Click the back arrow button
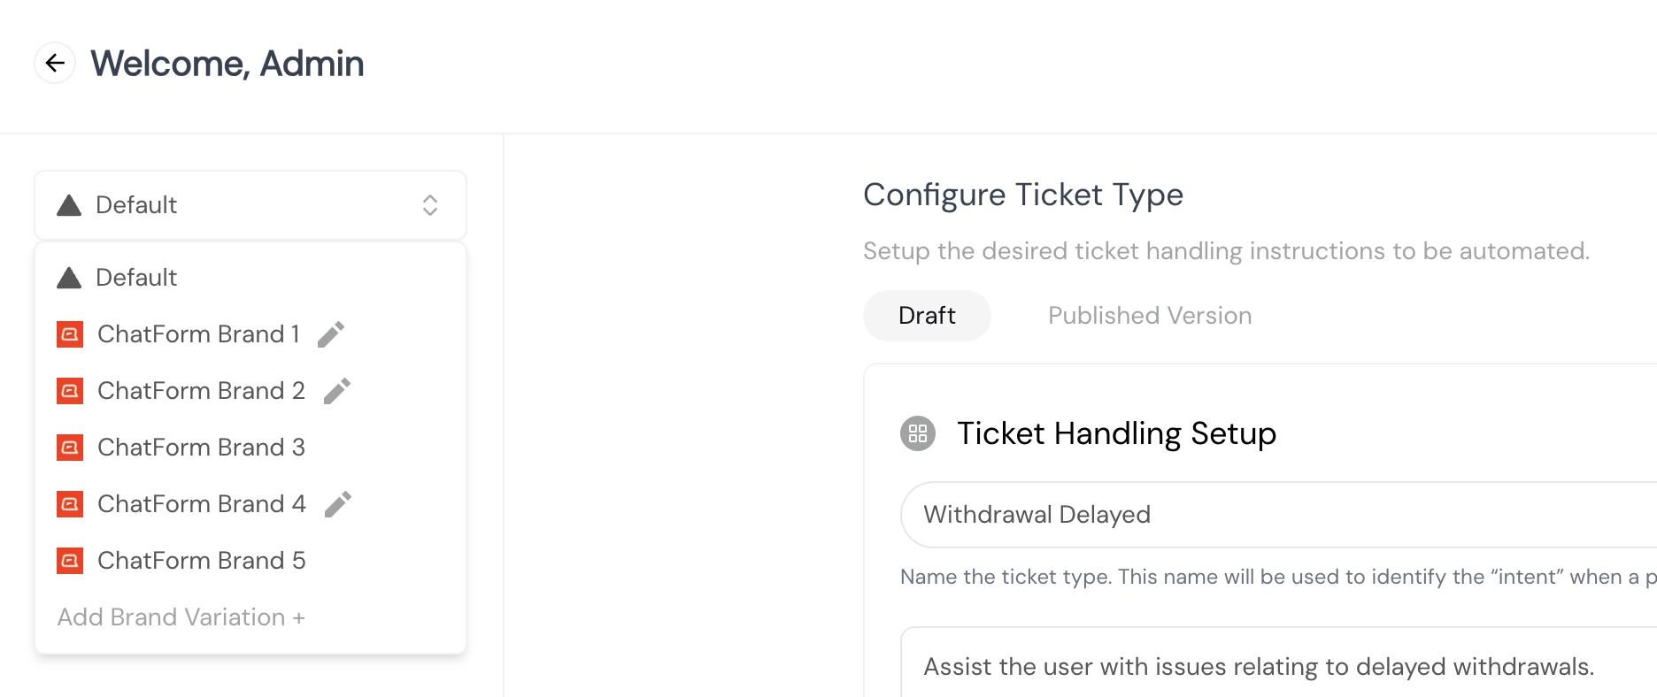The height and width of the screenshot is (697, 1657). click(x=55, y=63)
